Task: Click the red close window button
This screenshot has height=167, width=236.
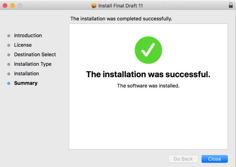Action: [5, 6]
